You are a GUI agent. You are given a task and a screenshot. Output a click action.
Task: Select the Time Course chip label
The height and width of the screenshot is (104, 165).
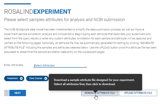coord(35,78)
